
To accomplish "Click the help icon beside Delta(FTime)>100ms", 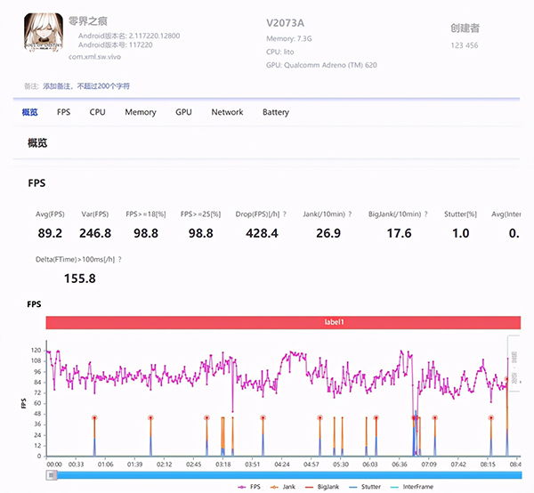I will (120, 260).
